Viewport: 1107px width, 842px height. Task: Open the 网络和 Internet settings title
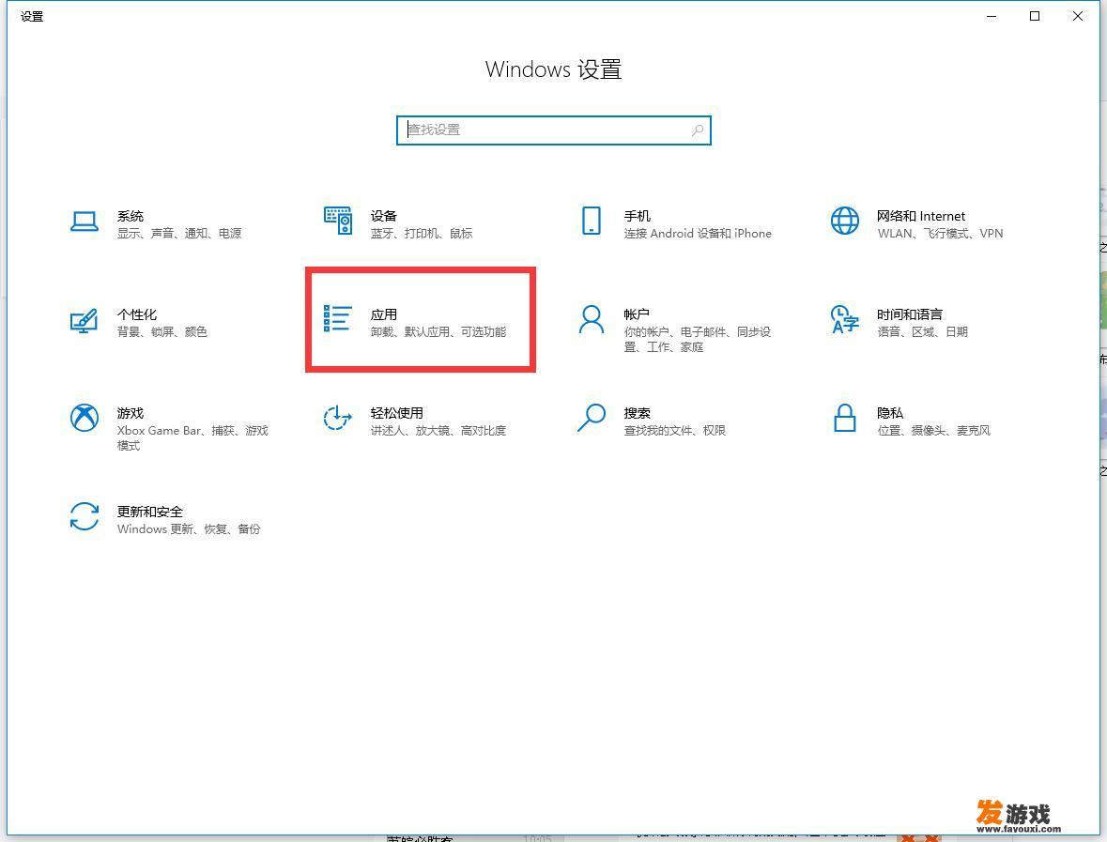[x=920, y=216]
